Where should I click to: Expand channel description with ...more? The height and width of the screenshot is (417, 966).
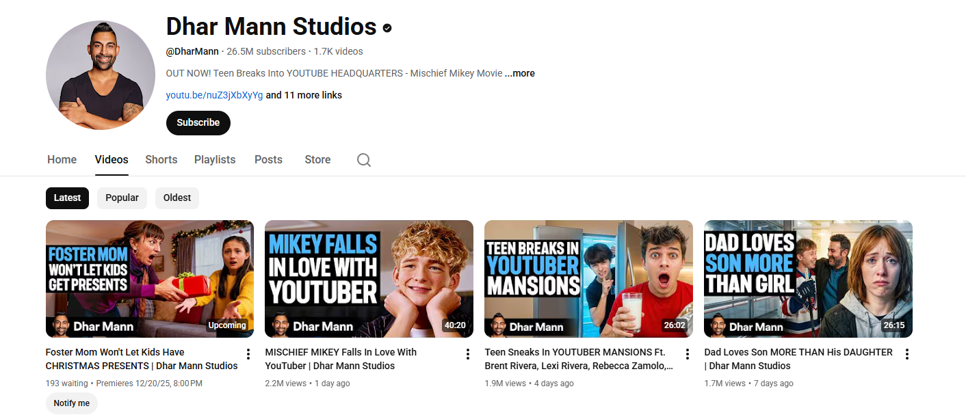(x=520, y=73)
